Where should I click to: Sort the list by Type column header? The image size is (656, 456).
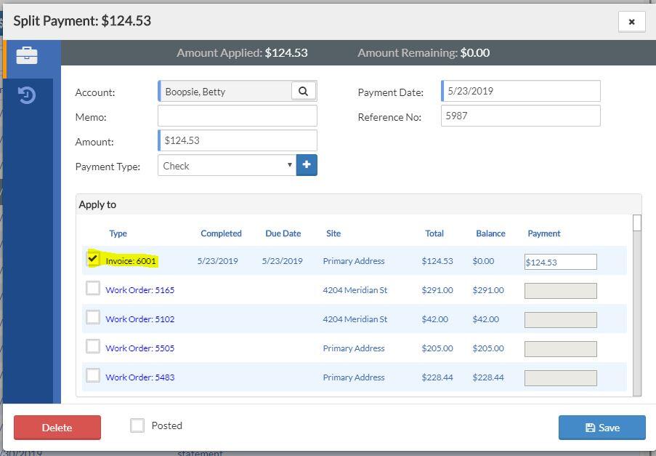118,233
